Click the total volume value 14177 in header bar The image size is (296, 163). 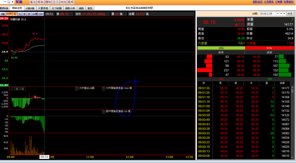(x=140, y=14)
